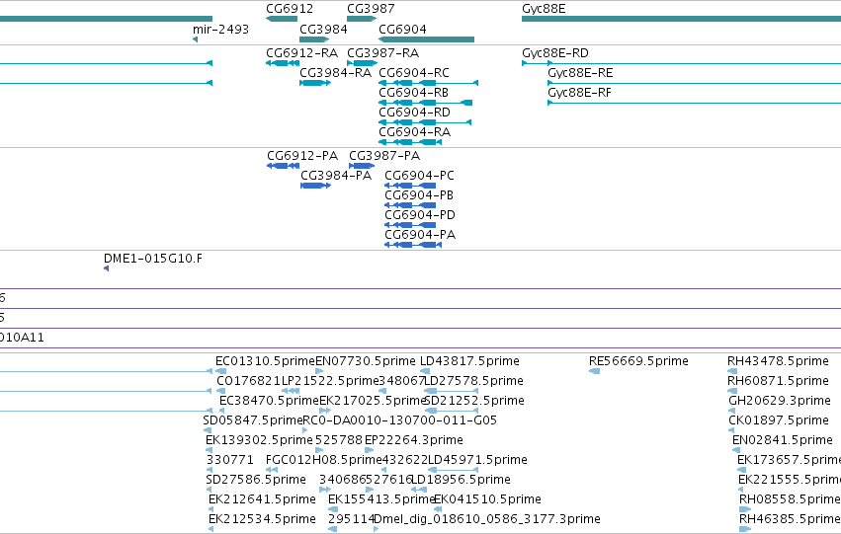The image size is (841, 534).
Task: Click EST EK155413.5prime
Action: [381, 500]
